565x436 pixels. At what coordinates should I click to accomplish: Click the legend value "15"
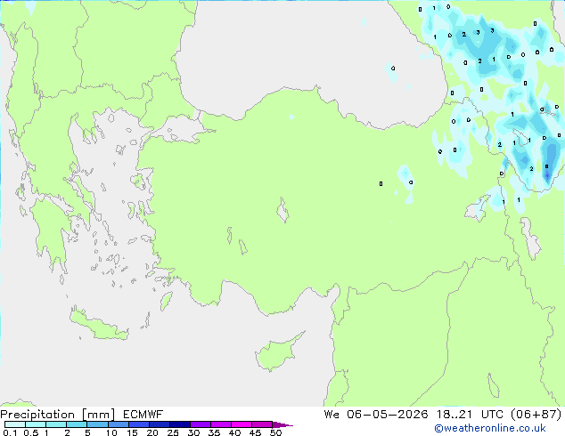pos(132,432)
